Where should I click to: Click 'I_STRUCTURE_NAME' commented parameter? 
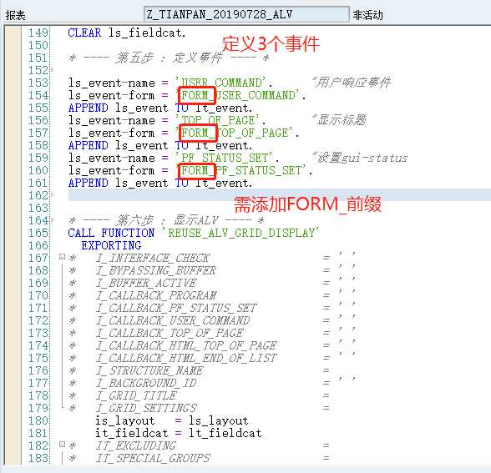click(149, 370)
